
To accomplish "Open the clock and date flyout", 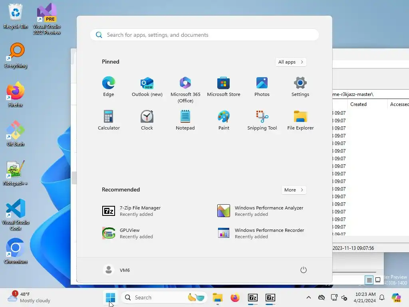I will pyautogui.click(x=365, y=297).
